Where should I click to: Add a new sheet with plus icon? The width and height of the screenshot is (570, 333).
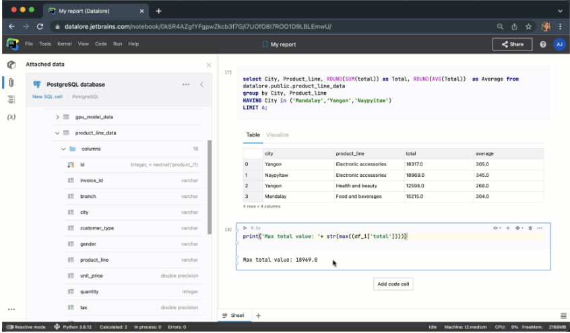[258, 316]
